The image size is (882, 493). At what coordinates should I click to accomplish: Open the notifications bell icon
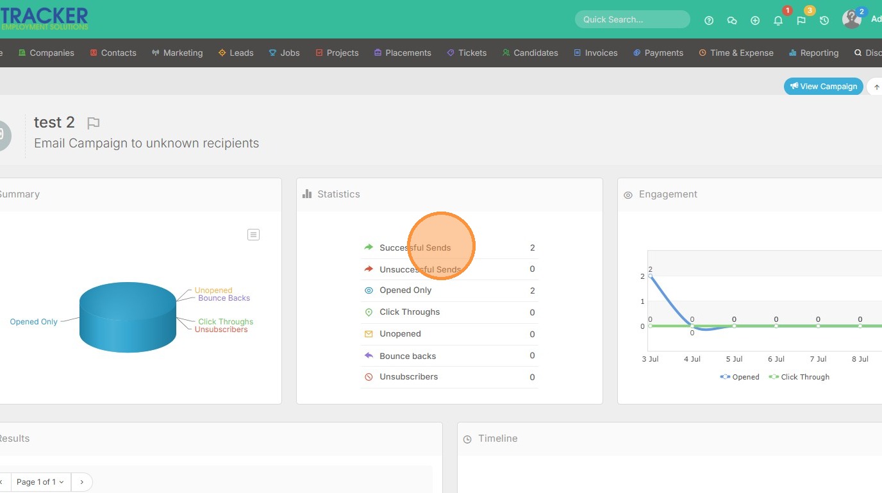[x=778, y=21]
